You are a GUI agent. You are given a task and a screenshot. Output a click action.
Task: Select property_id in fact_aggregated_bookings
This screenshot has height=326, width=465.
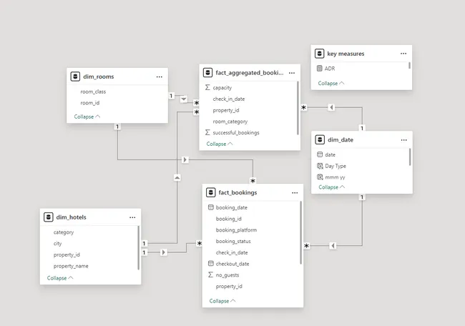click(226, 110)
